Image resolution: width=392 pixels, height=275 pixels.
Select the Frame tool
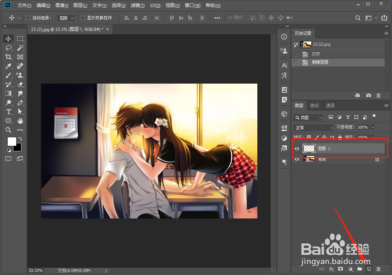point(20,57)
